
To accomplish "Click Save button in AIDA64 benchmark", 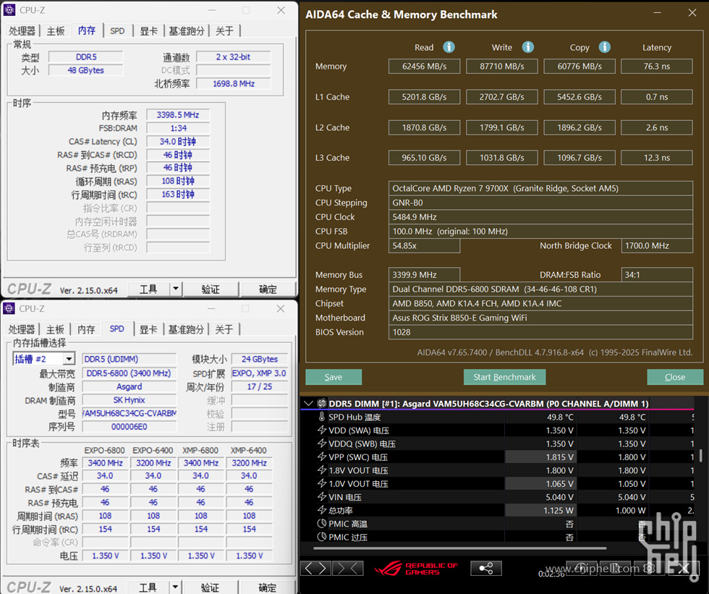I will point(334,377).
